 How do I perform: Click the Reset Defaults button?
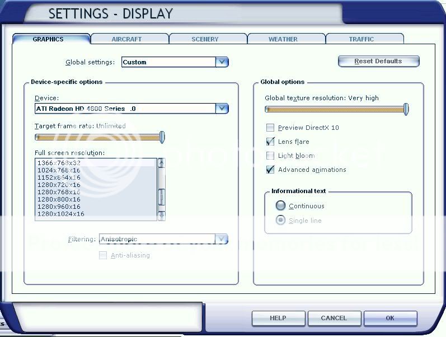click(x=378, y=61)
